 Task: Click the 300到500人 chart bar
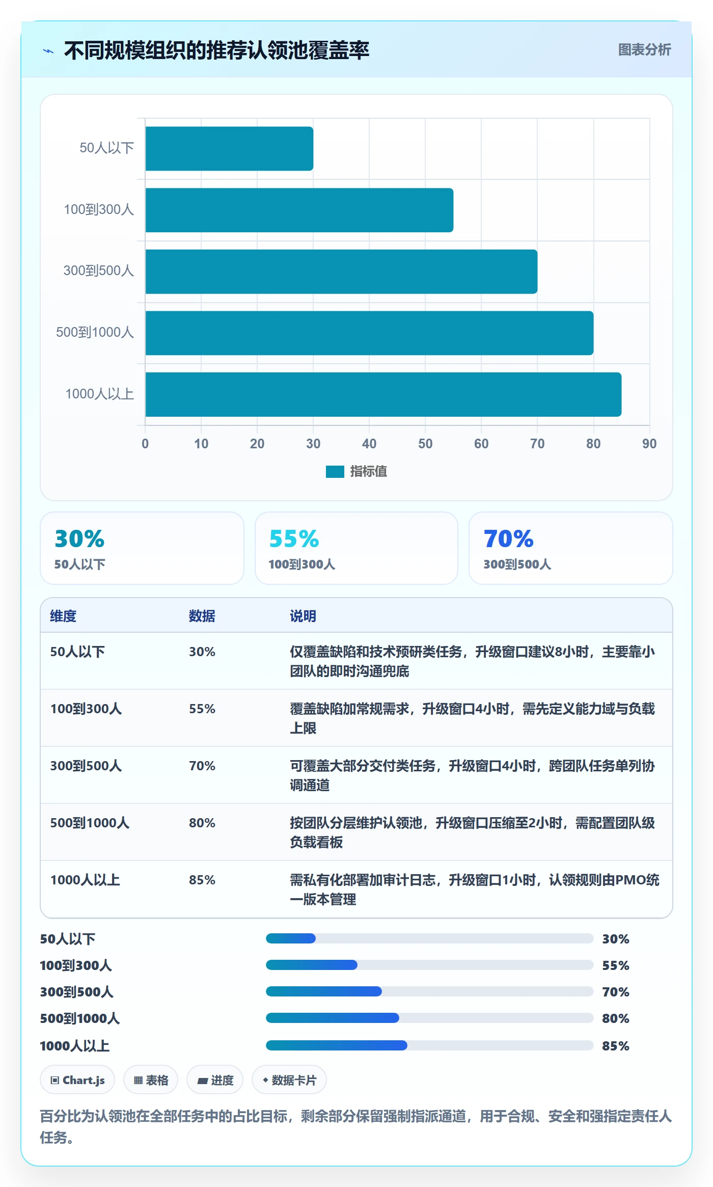coord(341,272)
